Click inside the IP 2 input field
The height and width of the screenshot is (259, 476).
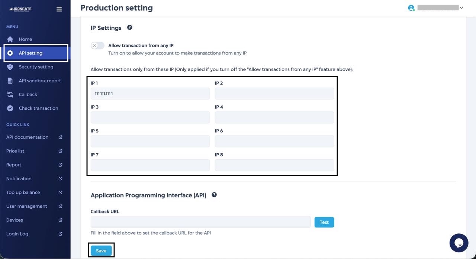click(x=274, y=93)
